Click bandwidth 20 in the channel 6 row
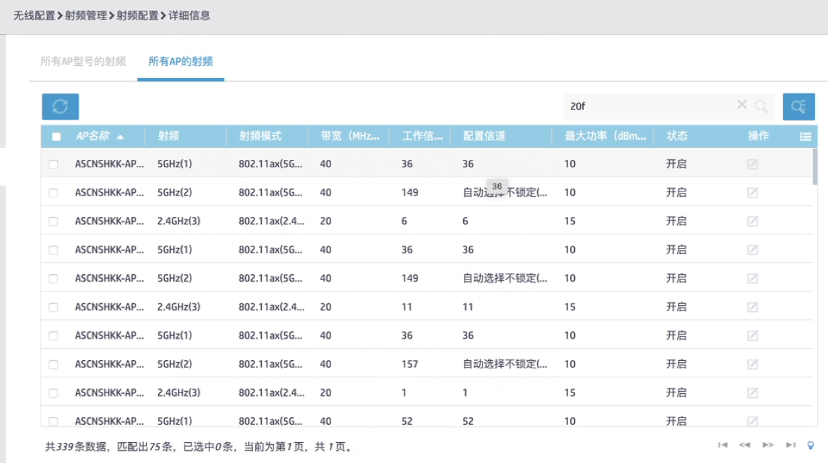Image resolution: width=828 pixels, height=463 pixels. (326, 221)
